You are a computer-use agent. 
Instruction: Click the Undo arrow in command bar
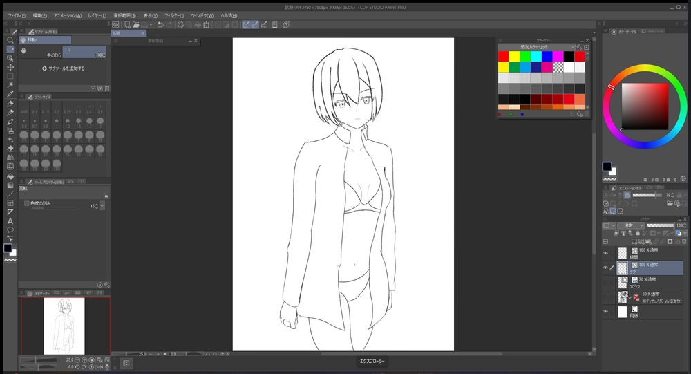pos(160,25)
